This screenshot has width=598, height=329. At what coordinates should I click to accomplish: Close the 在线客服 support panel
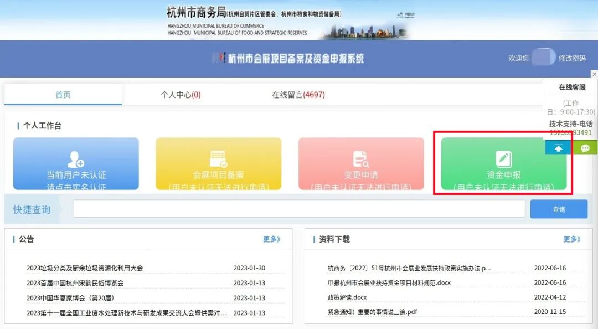point(594,74)
